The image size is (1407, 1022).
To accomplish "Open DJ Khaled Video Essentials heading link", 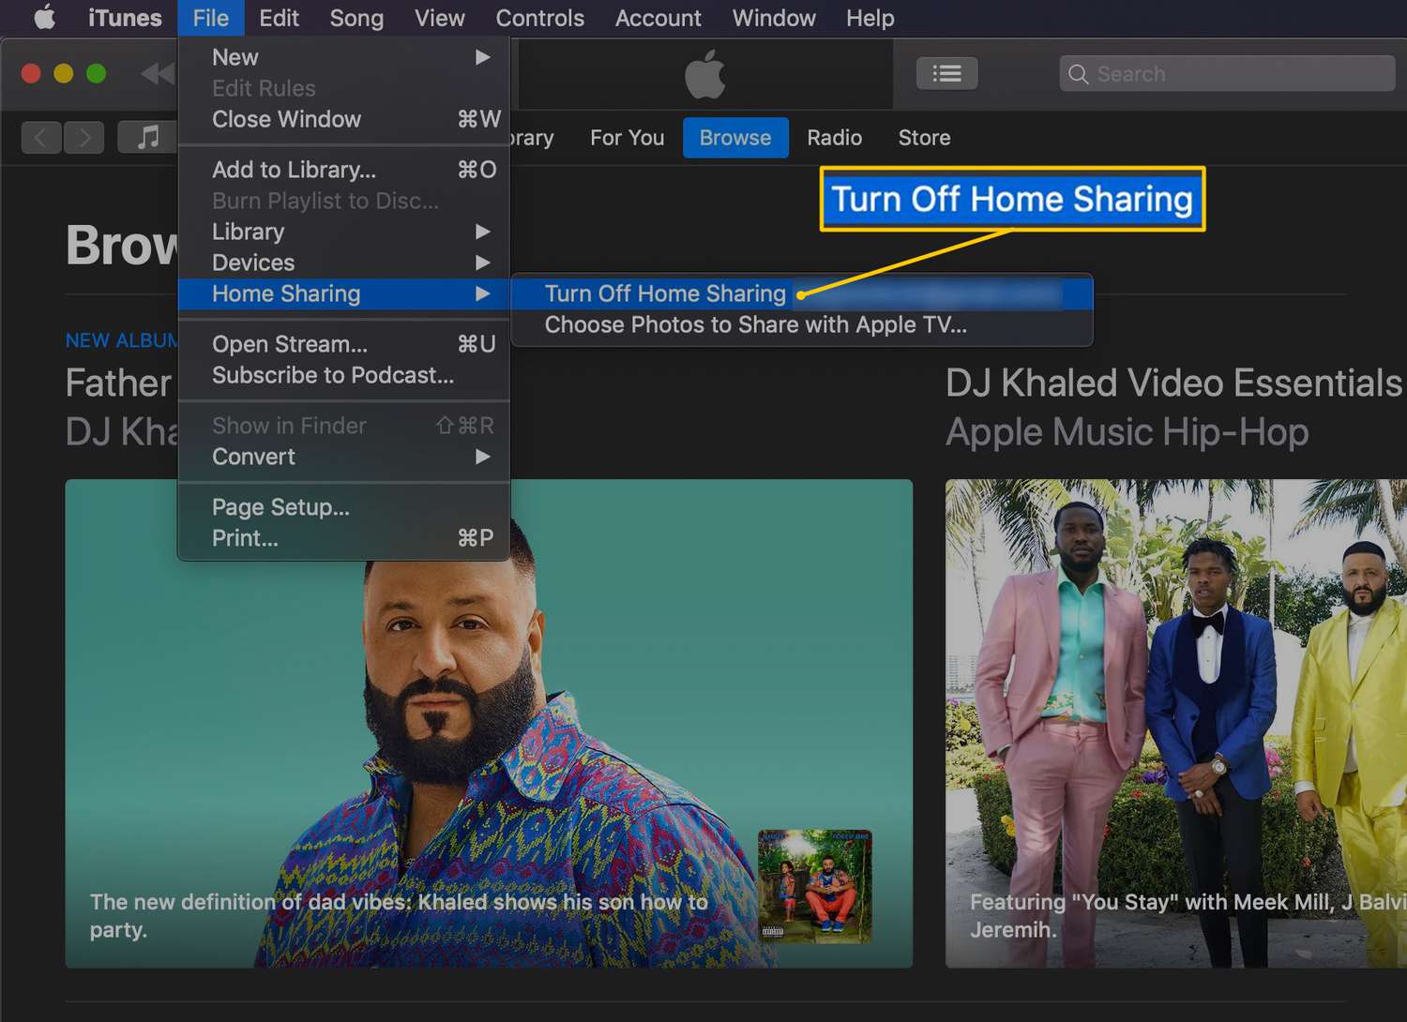I will point(1172,383).
